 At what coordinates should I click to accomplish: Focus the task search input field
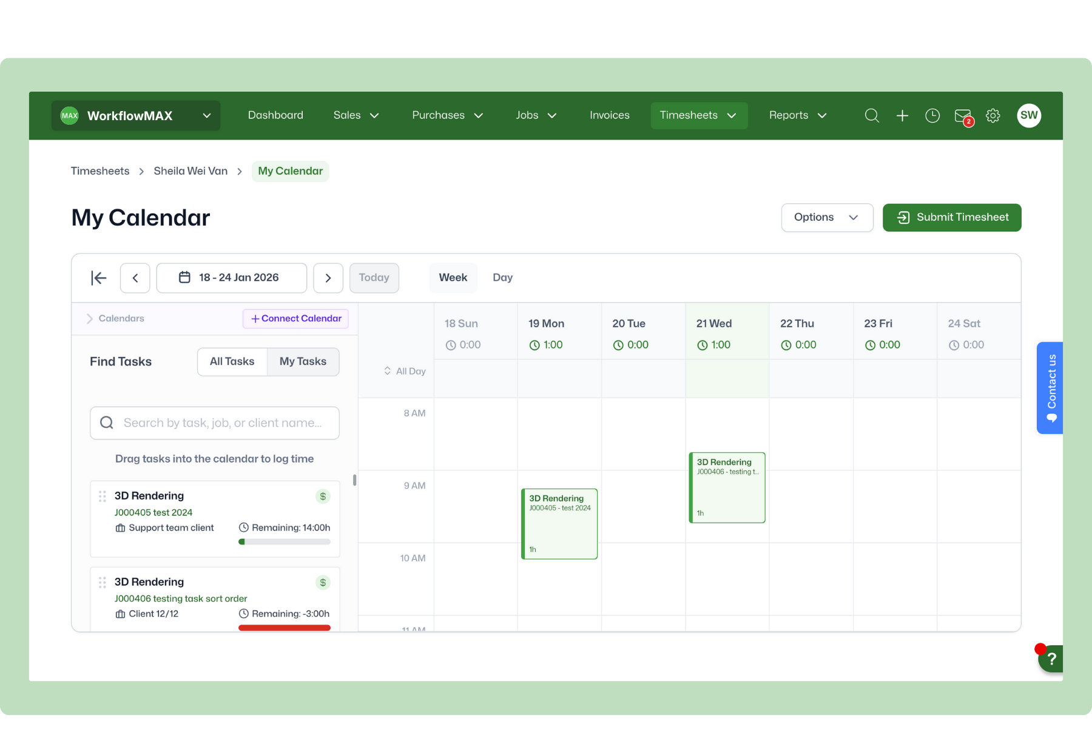tap(215, 423)
